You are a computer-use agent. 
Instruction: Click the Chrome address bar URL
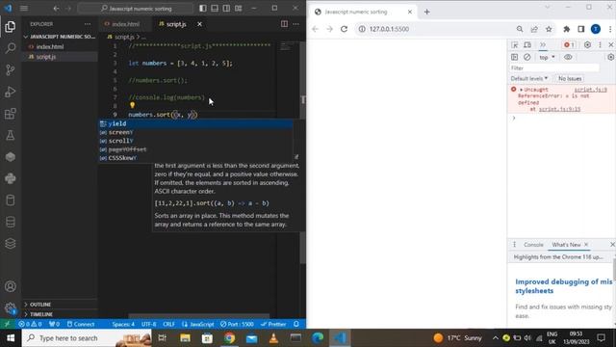click(x=389, y=29)
